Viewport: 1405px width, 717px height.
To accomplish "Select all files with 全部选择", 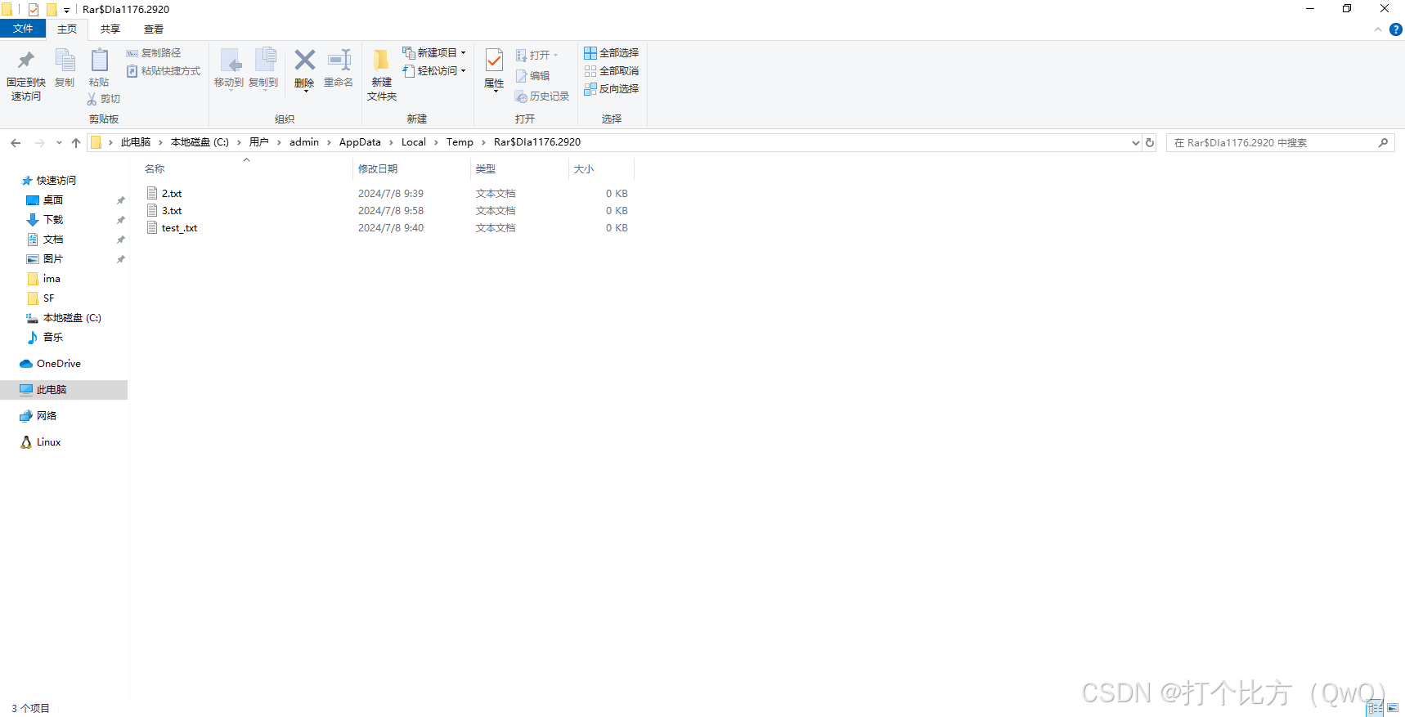I will [611, 53].
